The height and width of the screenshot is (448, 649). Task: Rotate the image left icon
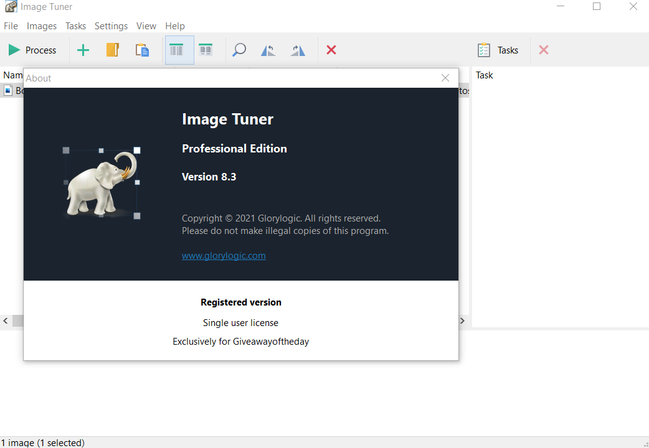pyautogui.click(x=268, y=50)
